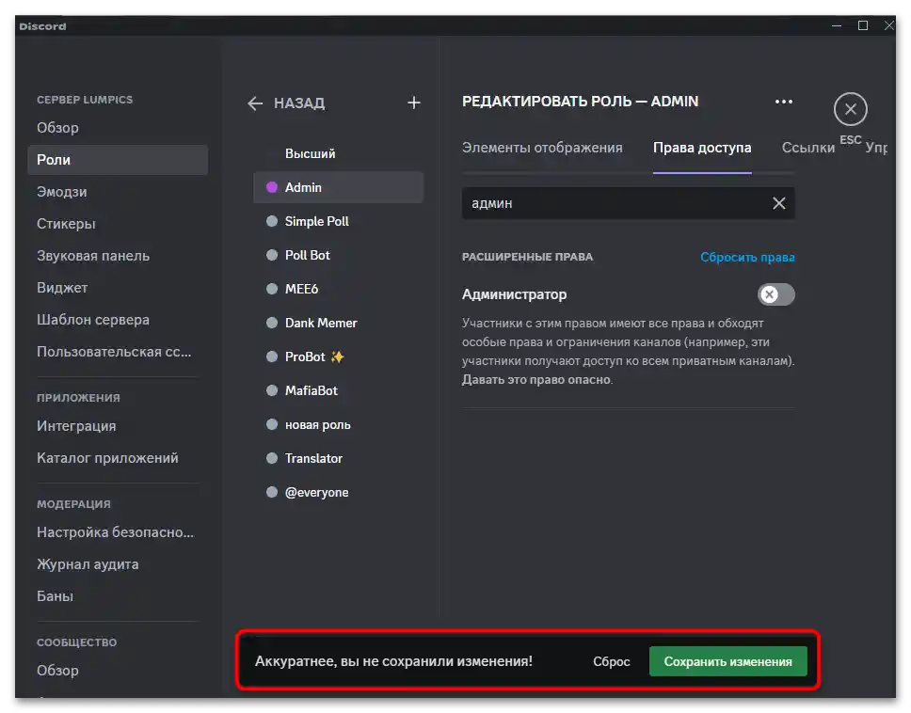Click the plus icon to create role
This screenshot has width=911, height=713.
point(413,103)
